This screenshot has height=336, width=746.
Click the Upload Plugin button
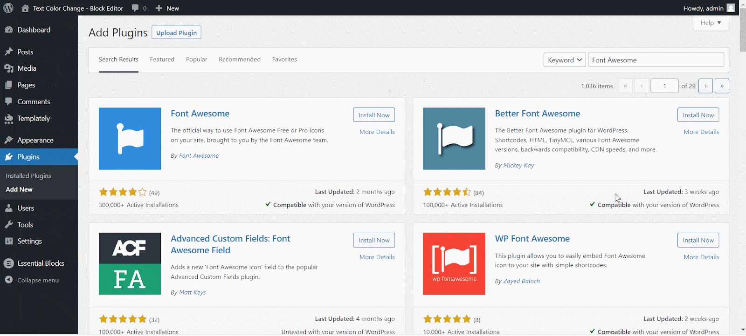pyautogui.click(x=176, y=33)
